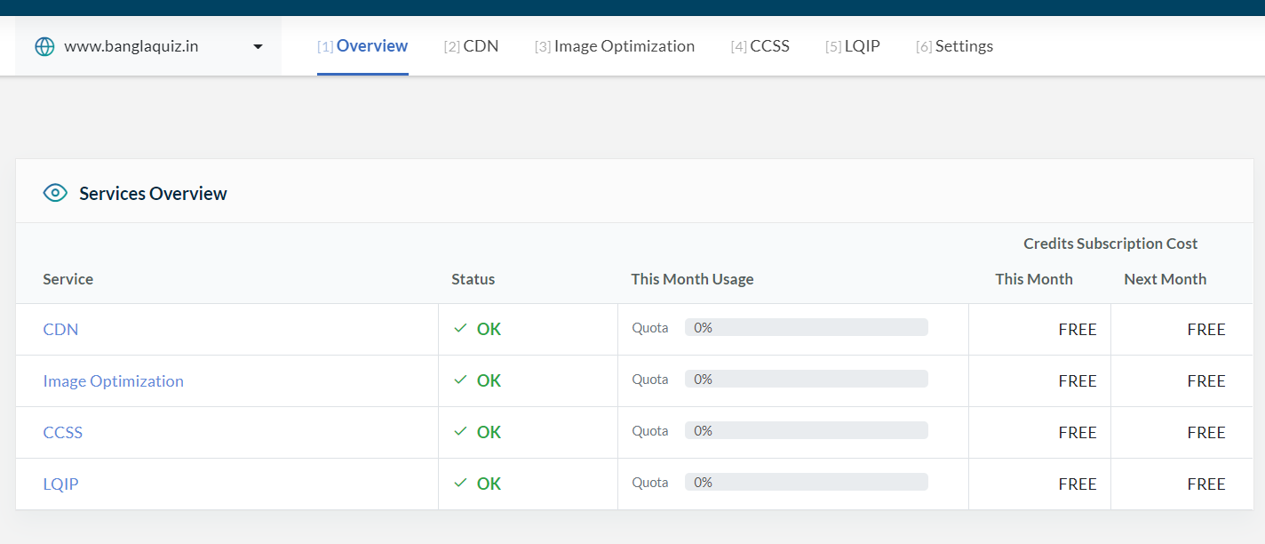Open the CCSS service link in the table
Viewport: 1265px width, 544px height.
coord(62,433)
